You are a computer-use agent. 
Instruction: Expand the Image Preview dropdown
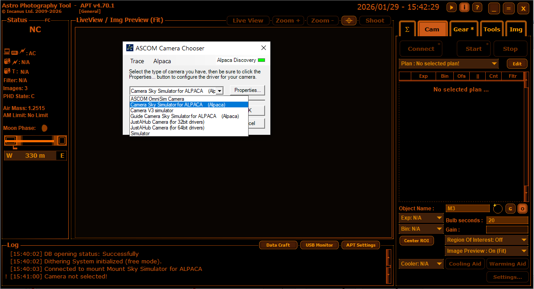click(x=486, y=251)
